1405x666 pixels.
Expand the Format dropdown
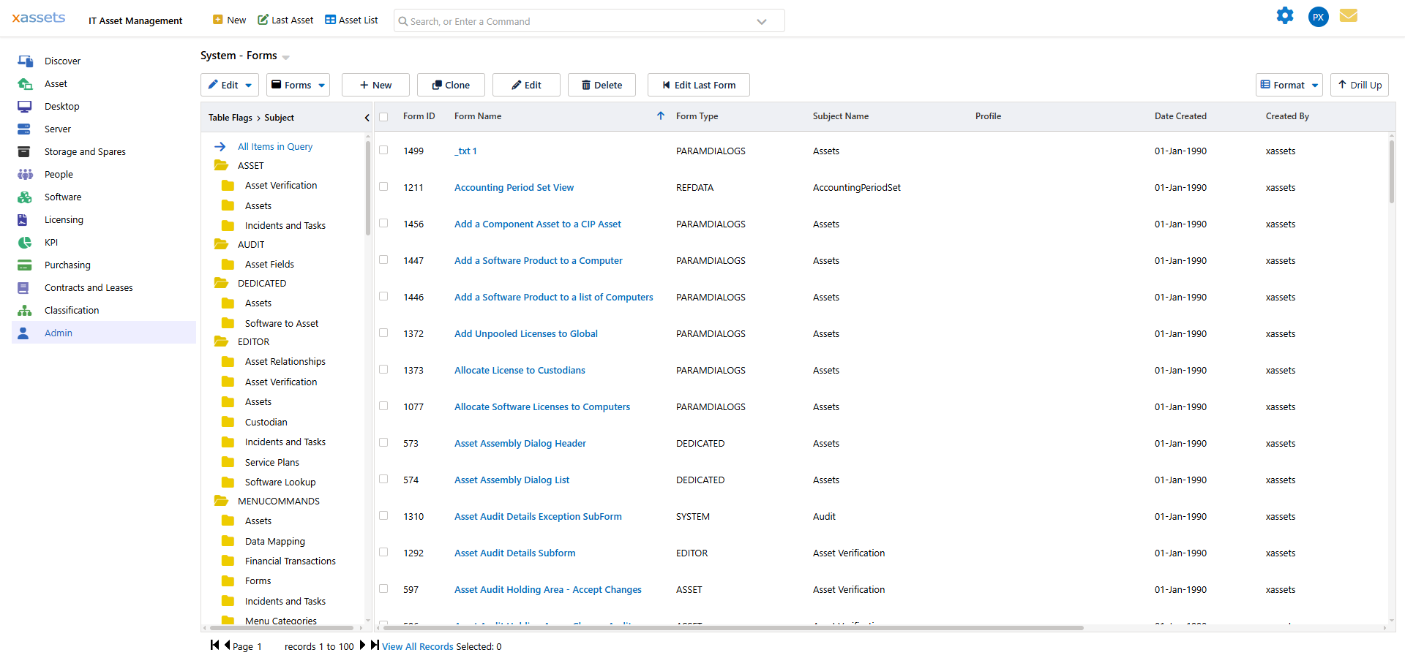(1289, 84)
